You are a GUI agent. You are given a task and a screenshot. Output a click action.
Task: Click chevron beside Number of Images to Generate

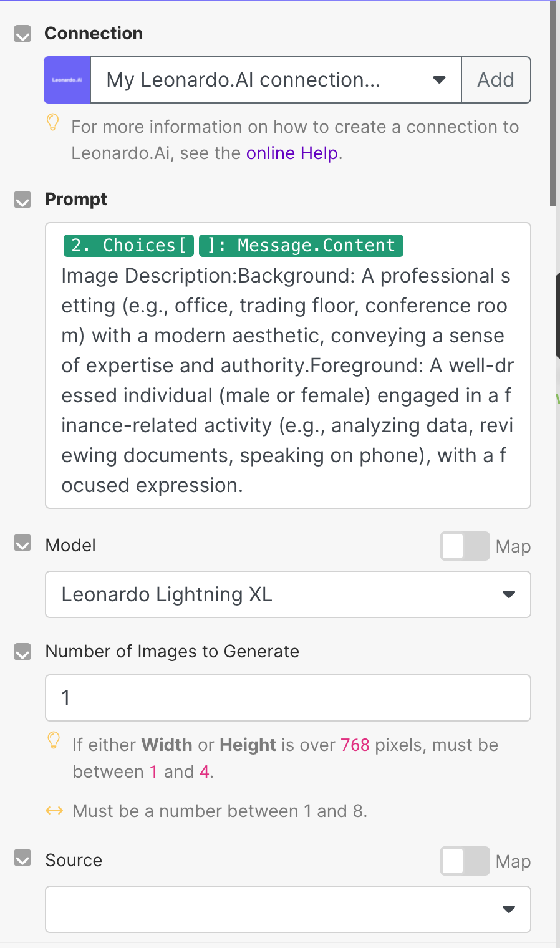pyautogui.click(x=22, y=652)
